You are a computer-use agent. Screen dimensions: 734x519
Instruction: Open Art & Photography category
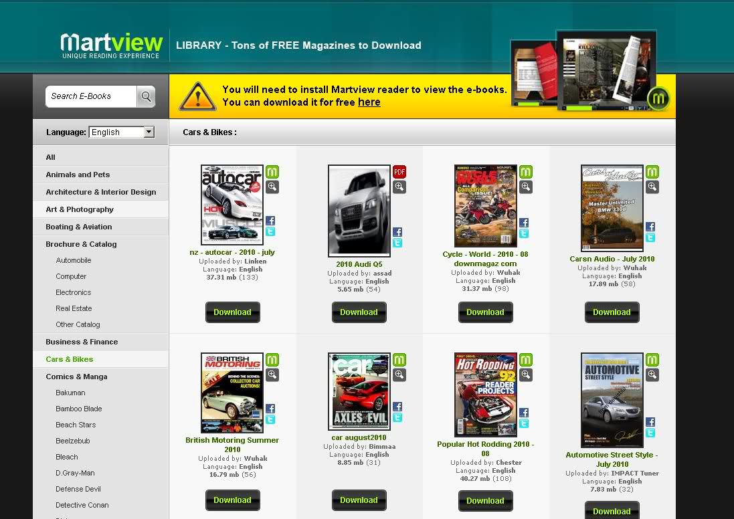pyautogui.click(x=80, y=209)
